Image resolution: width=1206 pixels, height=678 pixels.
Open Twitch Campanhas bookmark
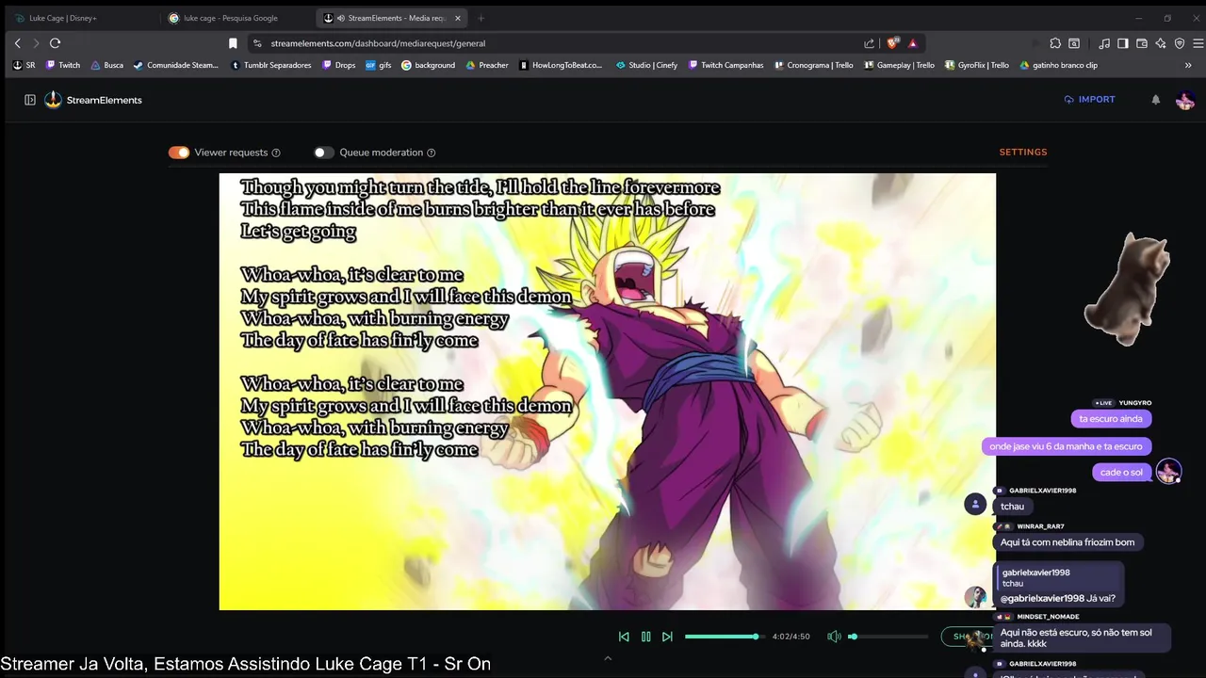coord(725,65)
